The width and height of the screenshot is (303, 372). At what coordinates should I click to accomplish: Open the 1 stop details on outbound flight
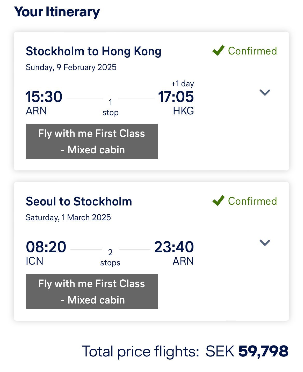coord(111,107)
